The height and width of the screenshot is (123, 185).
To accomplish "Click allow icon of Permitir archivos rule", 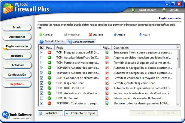I will (49, 63).
